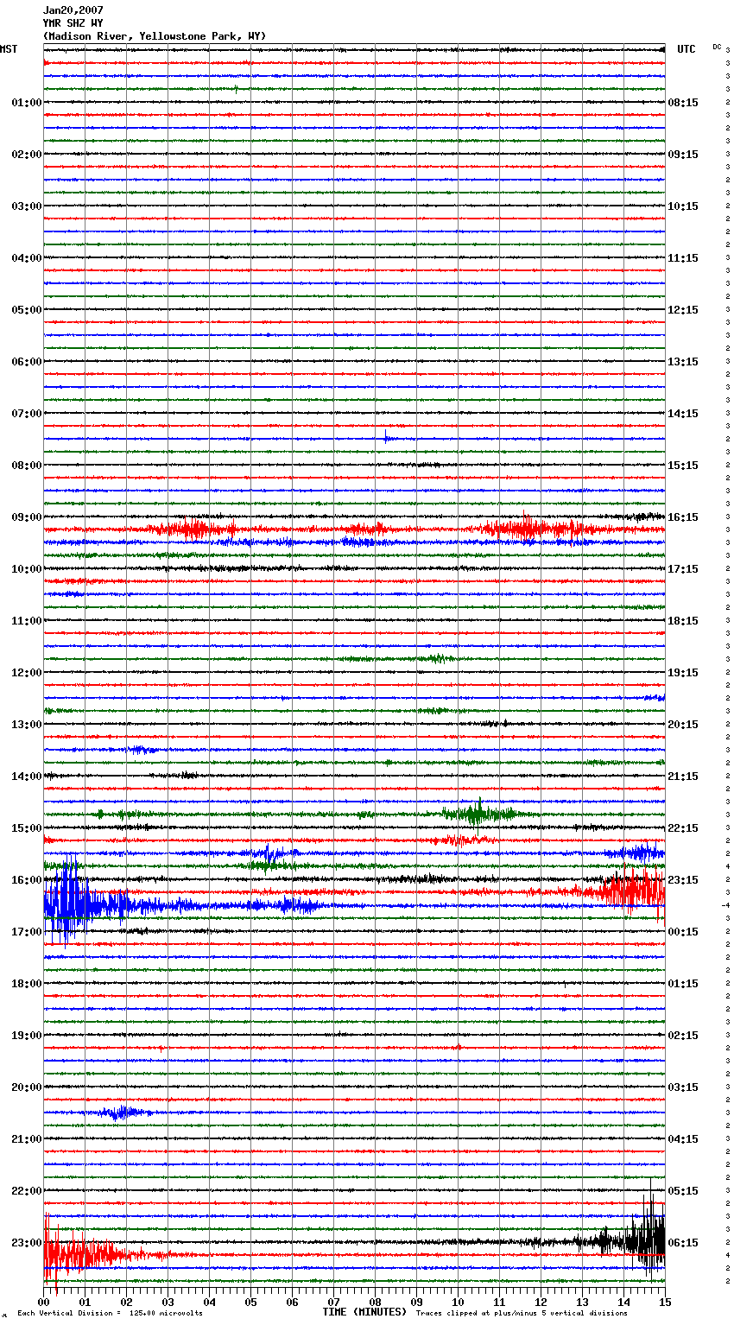Viewport: 734px width, 1325px height.
Task: Select the 21:00 MST time label
Action: pos(27,1139)
